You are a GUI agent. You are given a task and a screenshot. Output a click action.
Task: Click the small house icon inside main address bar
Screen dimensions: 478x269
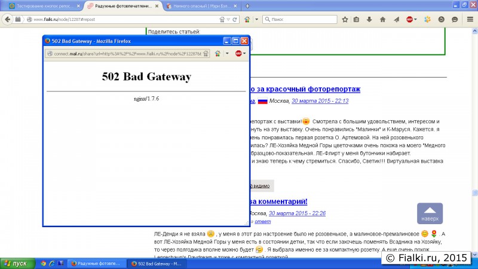click(x=222, y=19)
